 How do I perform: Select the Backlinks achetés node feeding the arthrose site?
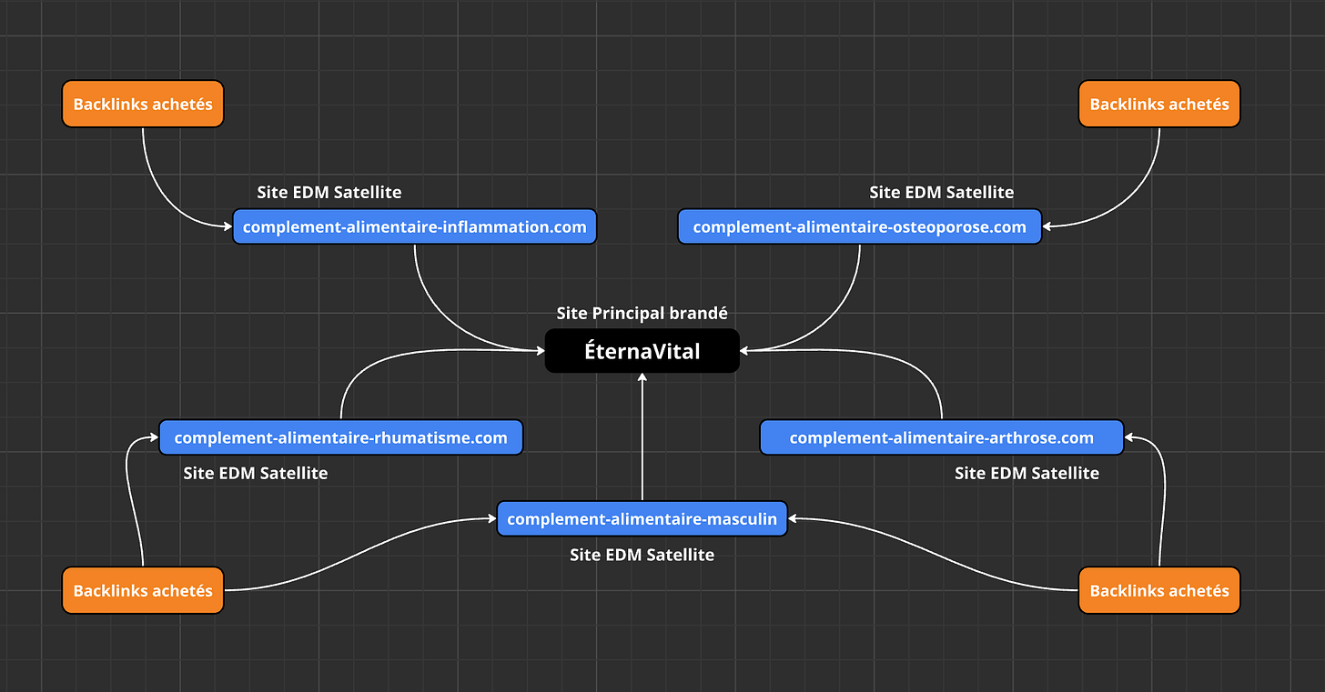click(1159, 590)
